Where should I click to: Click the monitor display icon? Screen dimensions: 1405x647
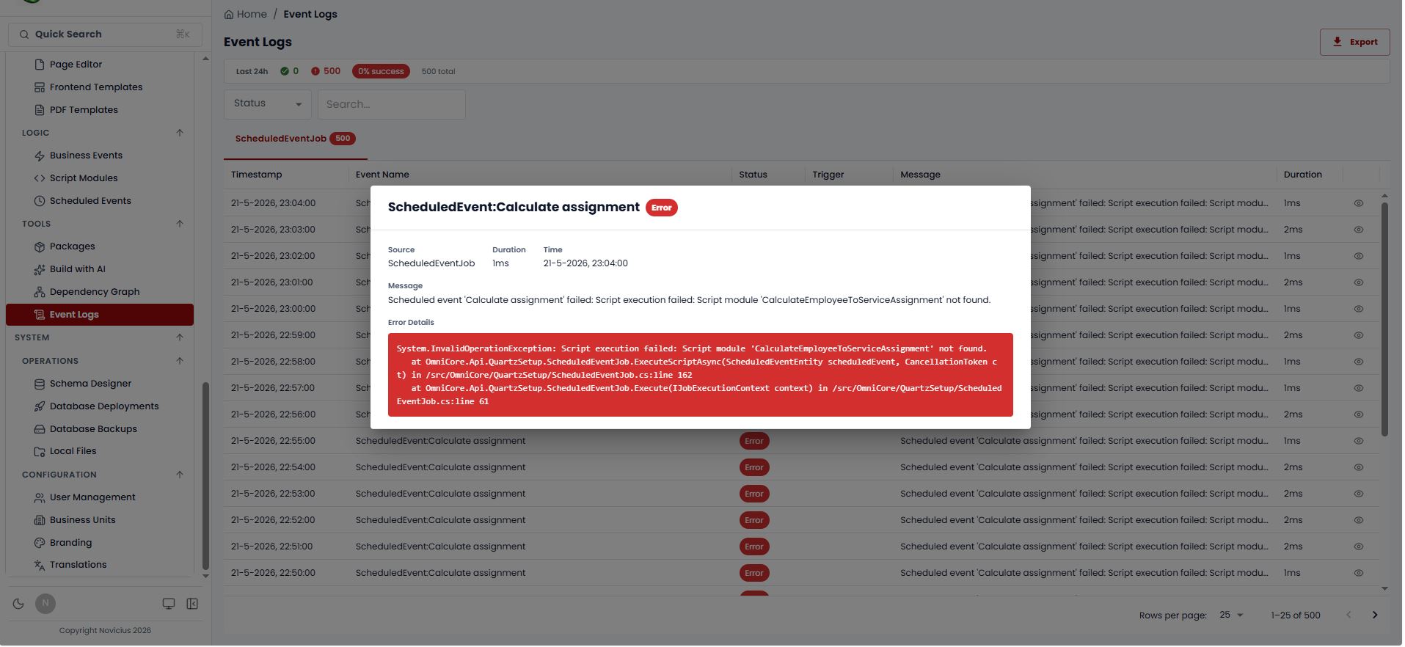(169, 604)
